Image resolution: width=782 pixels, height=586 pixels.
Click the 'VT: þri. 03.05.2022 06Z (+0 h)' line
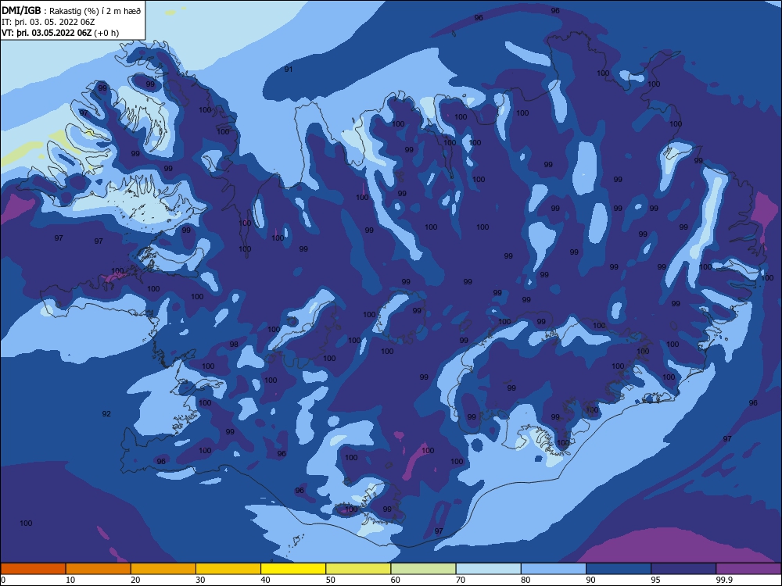60,33
